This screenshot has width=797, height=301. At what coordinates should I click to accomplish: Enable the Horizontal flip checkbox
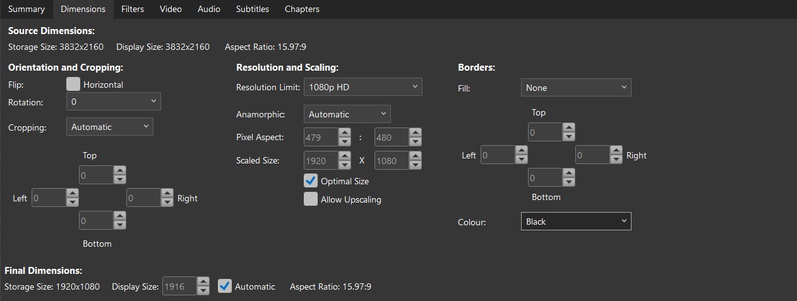coord(73,84)
